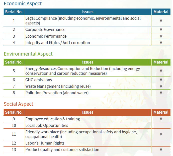This screenshot has height=156, width=173.
Task: Click the Issues header in the Environmental table
Action: pyautogui.click(x=88, y=62)
